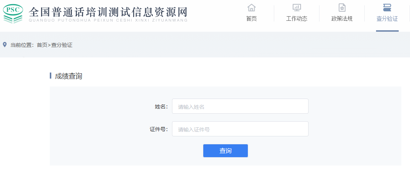Click the 证件号 field label

[158, 129]
